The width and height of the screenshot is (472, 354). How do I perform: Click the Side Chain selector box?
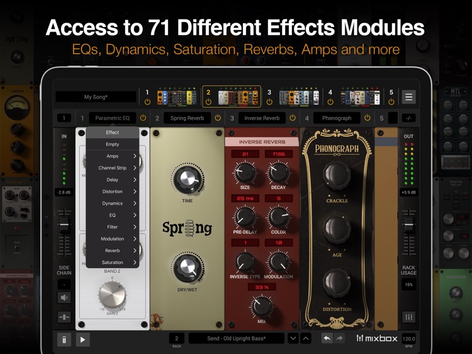(x=64, y=284)
